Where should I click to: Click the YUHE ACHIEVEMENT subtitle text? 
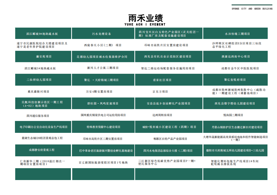[145, 25]
